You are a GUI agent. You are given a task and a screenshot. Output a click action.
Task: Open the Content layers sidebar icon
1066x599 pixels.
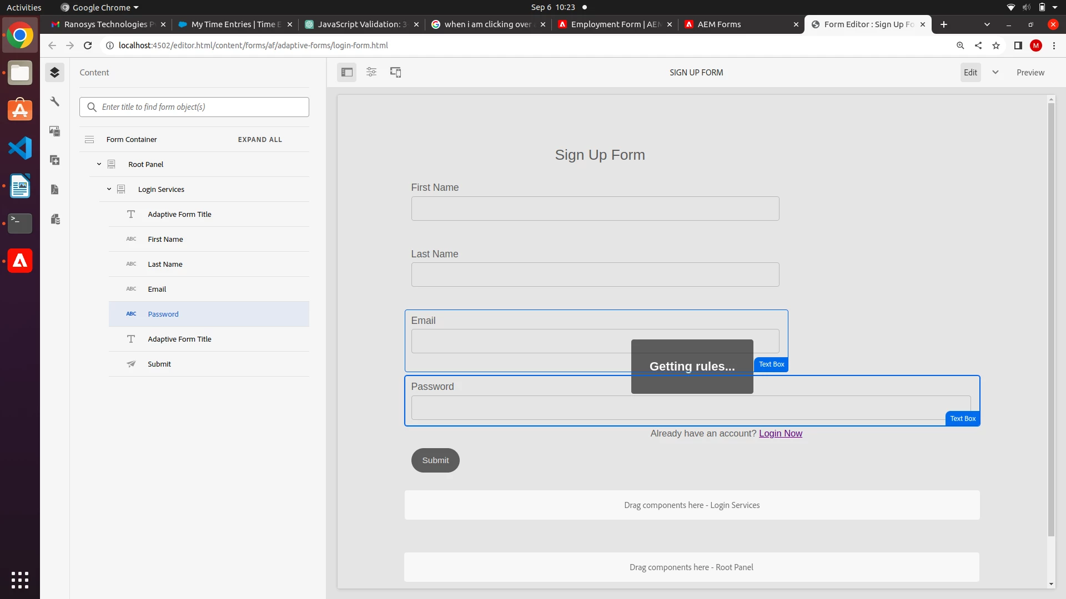[54, 72]
